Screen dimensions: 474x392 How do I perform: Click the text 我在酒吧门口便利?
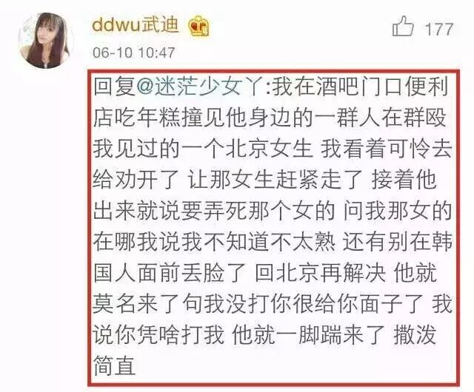(360, 87)
